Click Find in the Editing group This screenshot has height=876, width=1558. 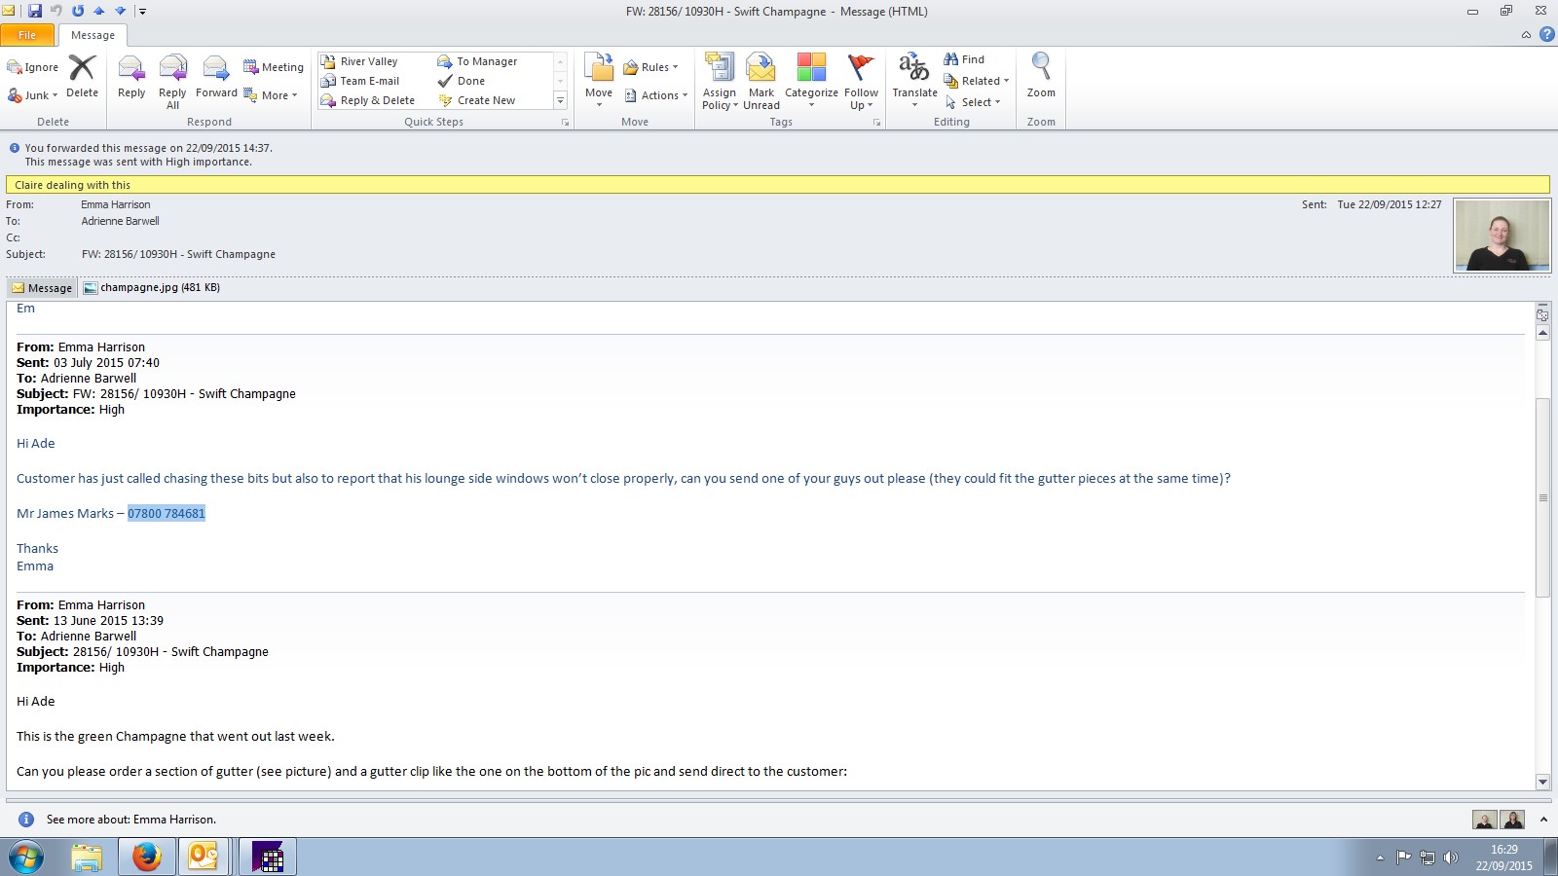pos(964,59)
